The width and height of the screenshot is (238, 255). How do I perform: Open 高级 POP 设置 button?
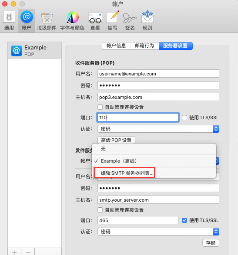[x=116, y=140]
